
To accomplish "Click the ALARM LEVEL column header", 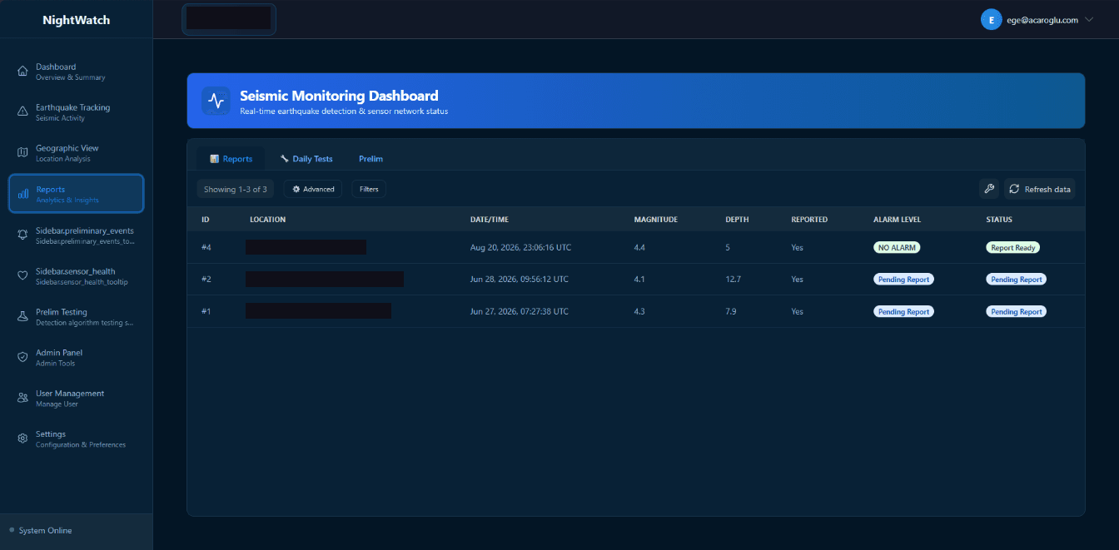I will [x=897, y=220].
